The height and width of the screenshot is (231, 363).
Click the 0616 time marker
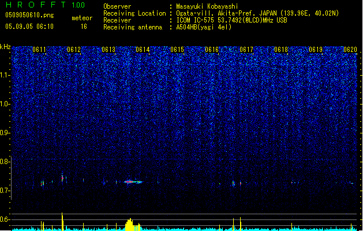212,50
